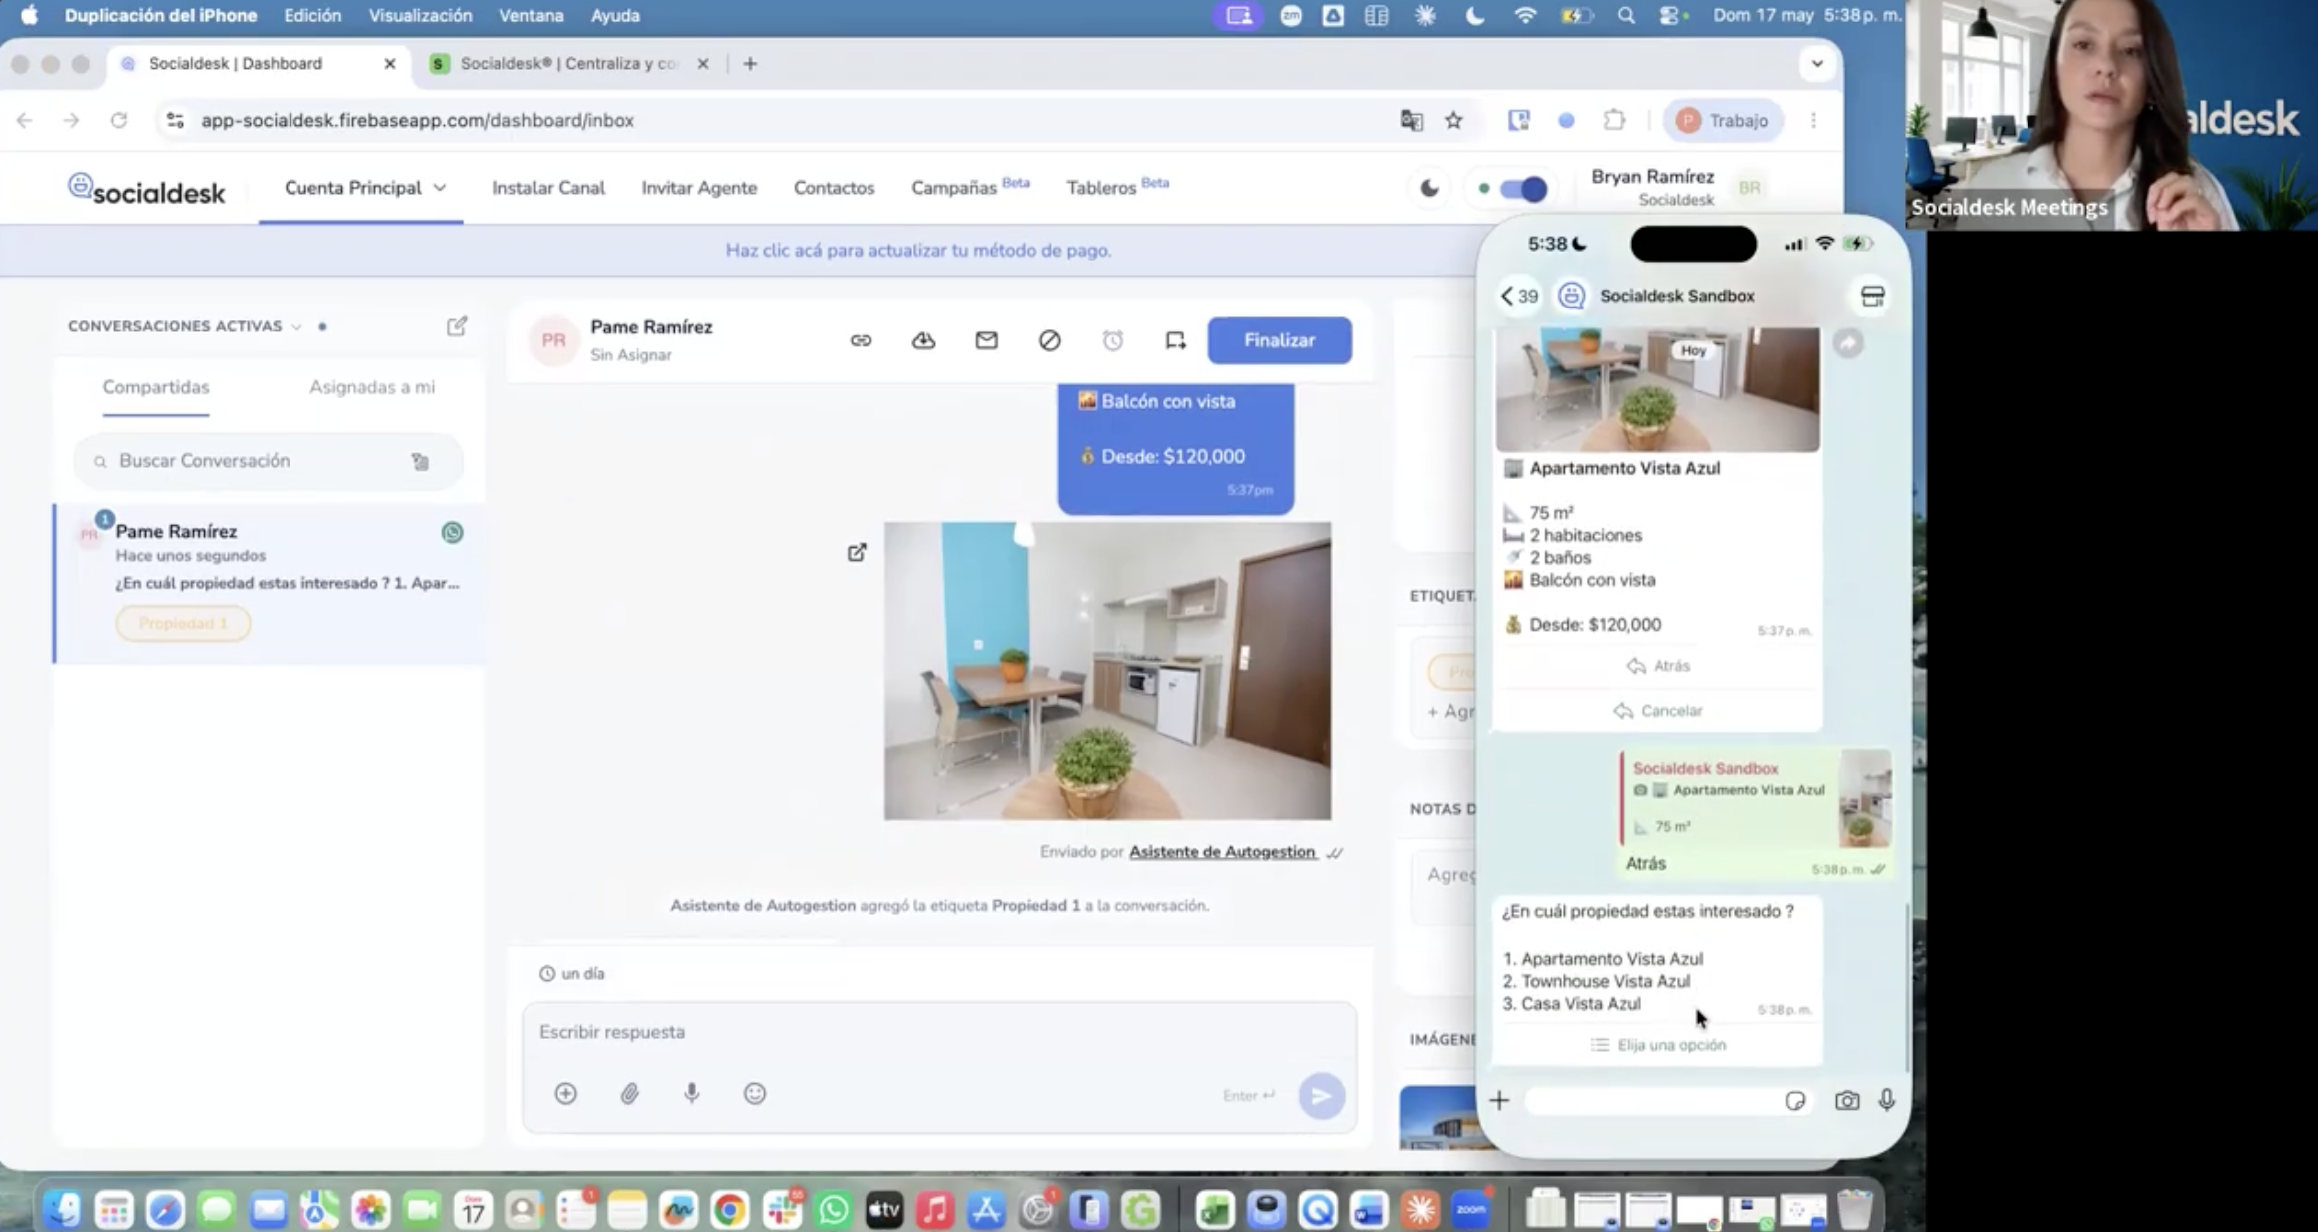
Task: Switch to Asignadas a mi tab
Action: (372, 387)
